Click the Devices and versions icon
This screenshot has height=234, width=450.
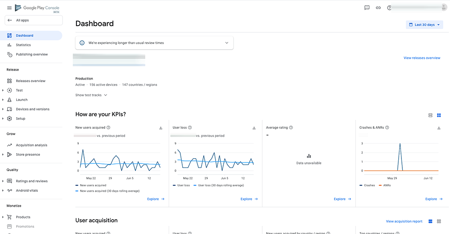pos(9,109)
